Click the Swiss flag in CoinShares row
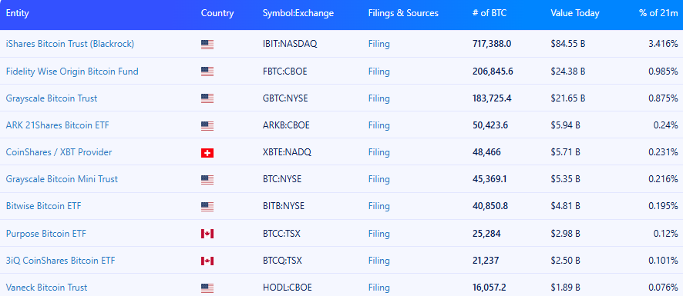683x296 pixels. tap(207, 152)
